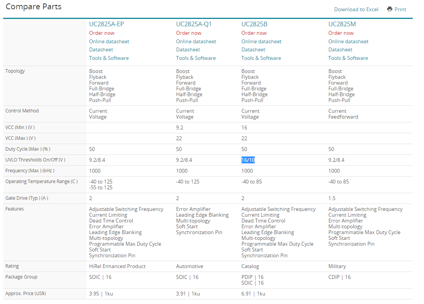Order the UC2825A-Q1 part now
Screen dimensions: 424x304
pos(189,33)
